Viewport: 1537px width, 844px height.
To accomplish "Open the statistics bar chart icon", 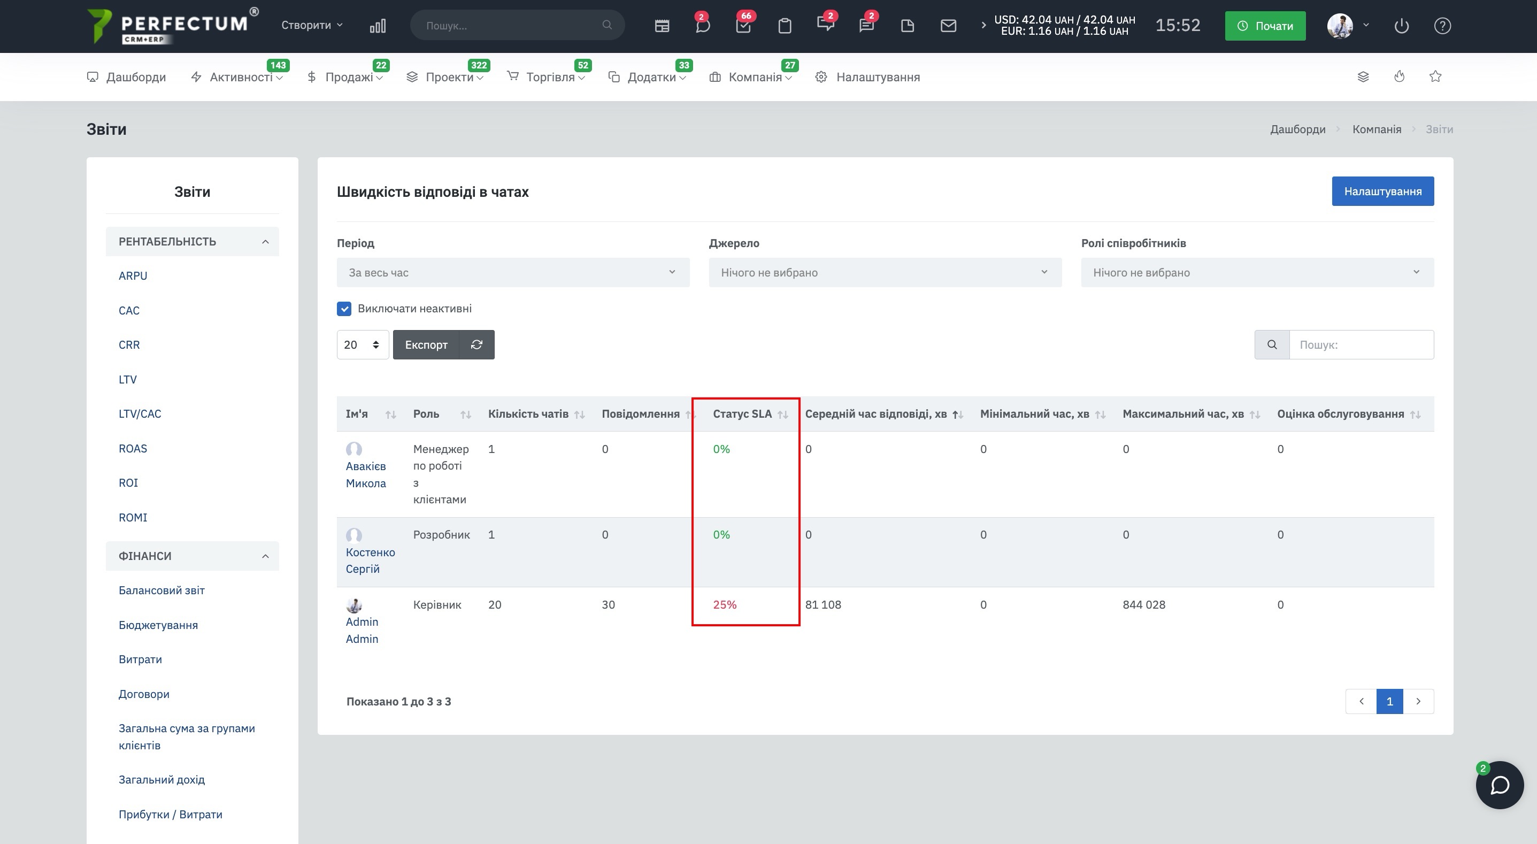I will (x=378, y=26).
